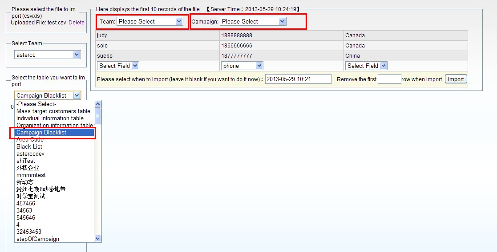497x252 pixels.
Task: Click scroll up arrow of dropdown list
Action: tap(98, 104)
